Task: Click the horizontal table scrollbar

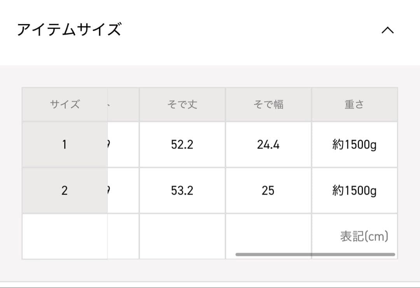Action: [x=315, y=253]
